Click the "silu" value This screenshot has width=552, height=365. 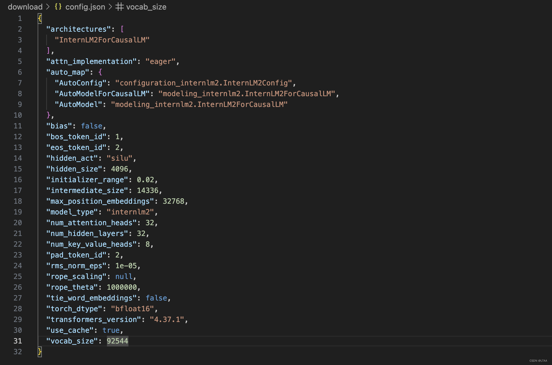[119, 158]
